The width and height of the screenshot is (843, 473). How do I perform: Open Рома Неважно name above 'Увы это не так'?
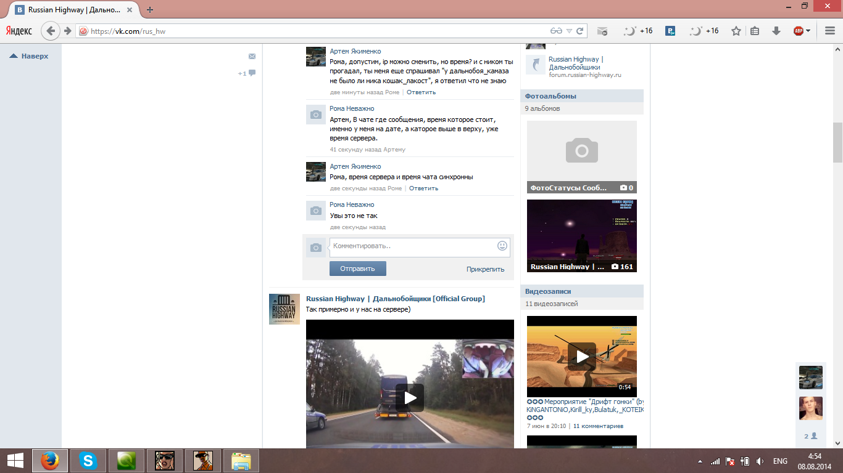pos(352,204)
